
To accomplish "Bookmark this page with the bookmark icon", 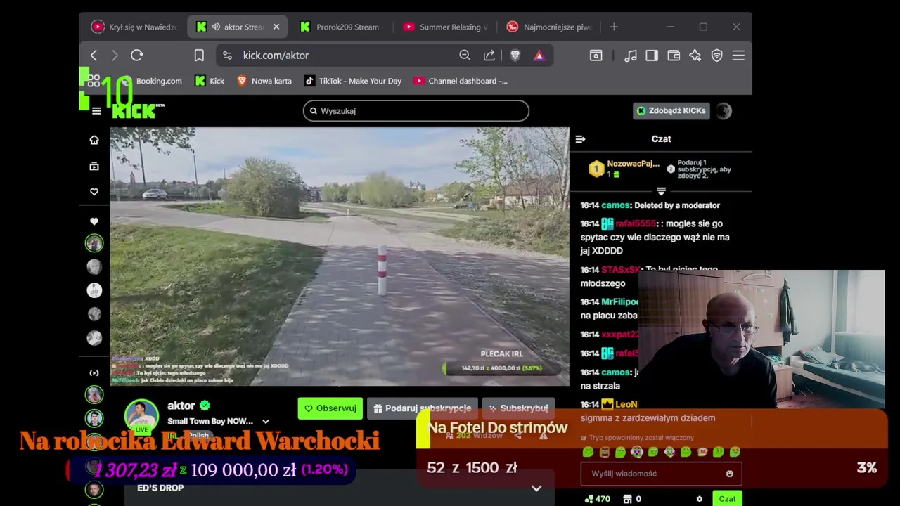I will [x=199, y=55].
